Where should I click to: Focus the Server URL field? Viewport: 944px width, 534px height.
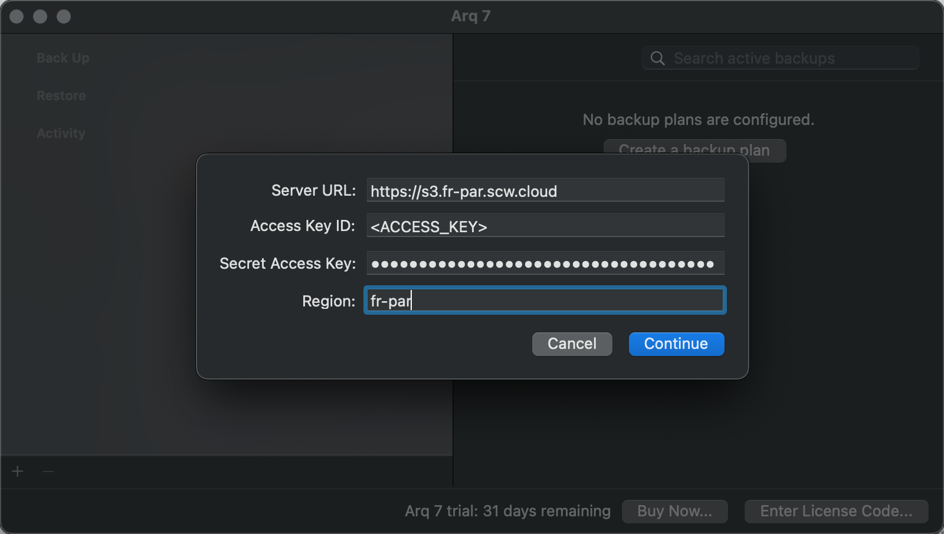(x=545, y=190)
